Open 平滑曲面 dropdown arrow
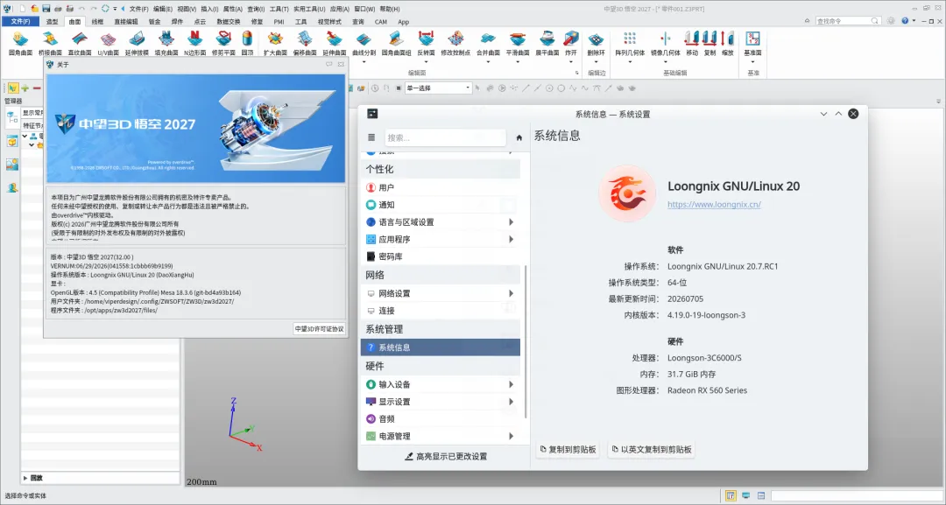 518,62
